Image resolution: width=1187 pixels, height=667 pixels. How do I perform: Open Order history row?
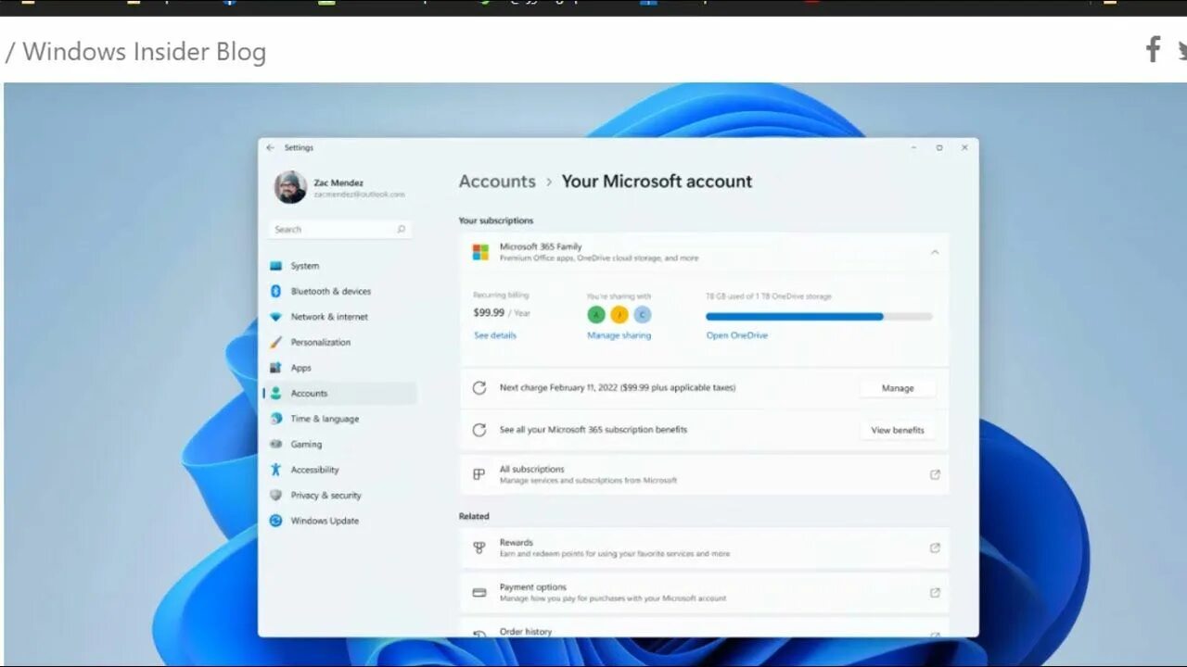704,628
